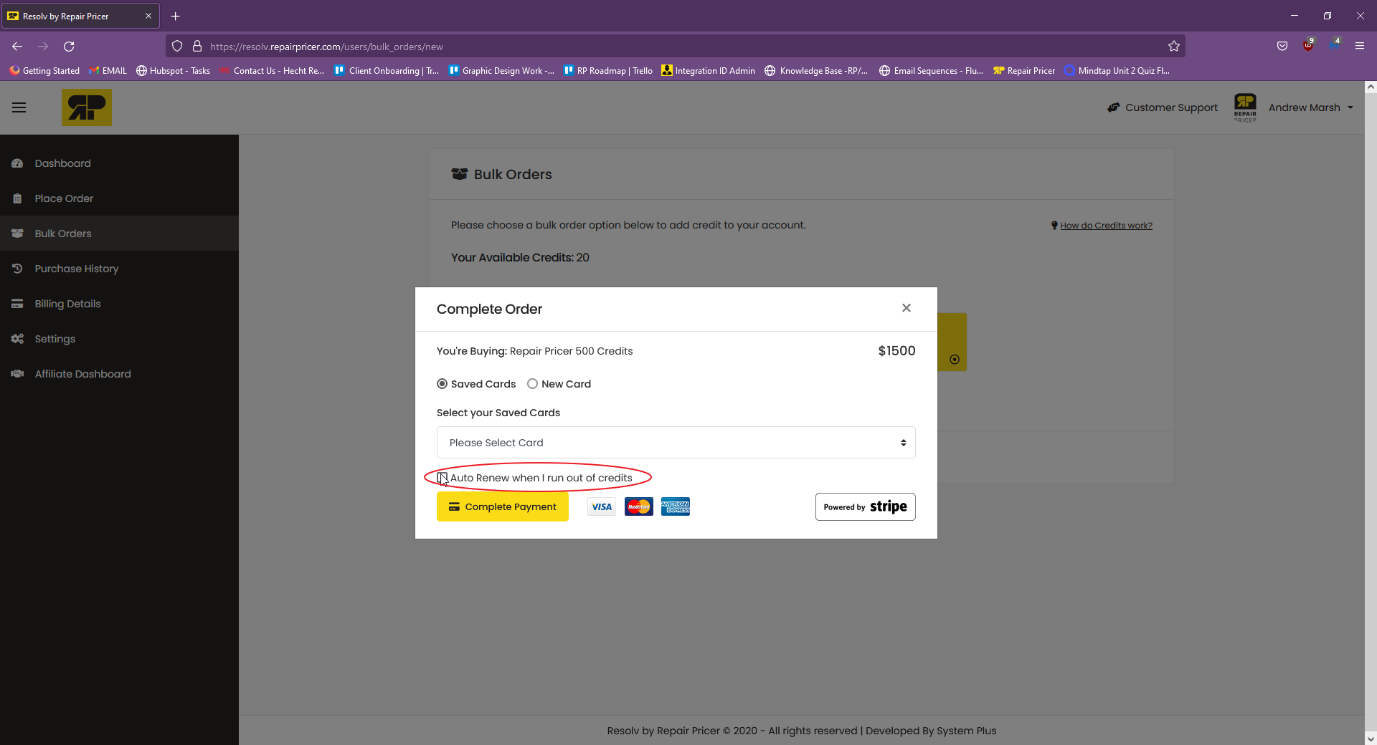Image resolution: width=1377 pixels, height=745 pixels.
Task: Click the Visa card icon
Action: point(602,506)
